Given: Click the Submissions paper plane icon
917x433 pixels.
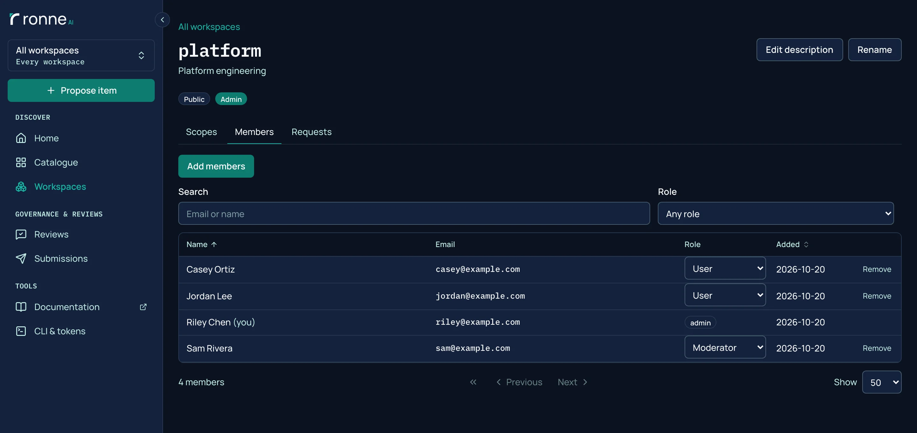Looking at the screenshot, I should [x=21, y=259].
